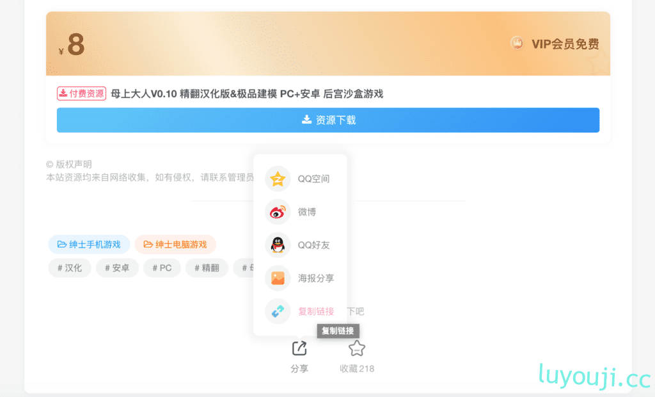Click the 付费资源 badge icon
The height and width of the screenshot is (397, 655).
[x=63, y=93]
